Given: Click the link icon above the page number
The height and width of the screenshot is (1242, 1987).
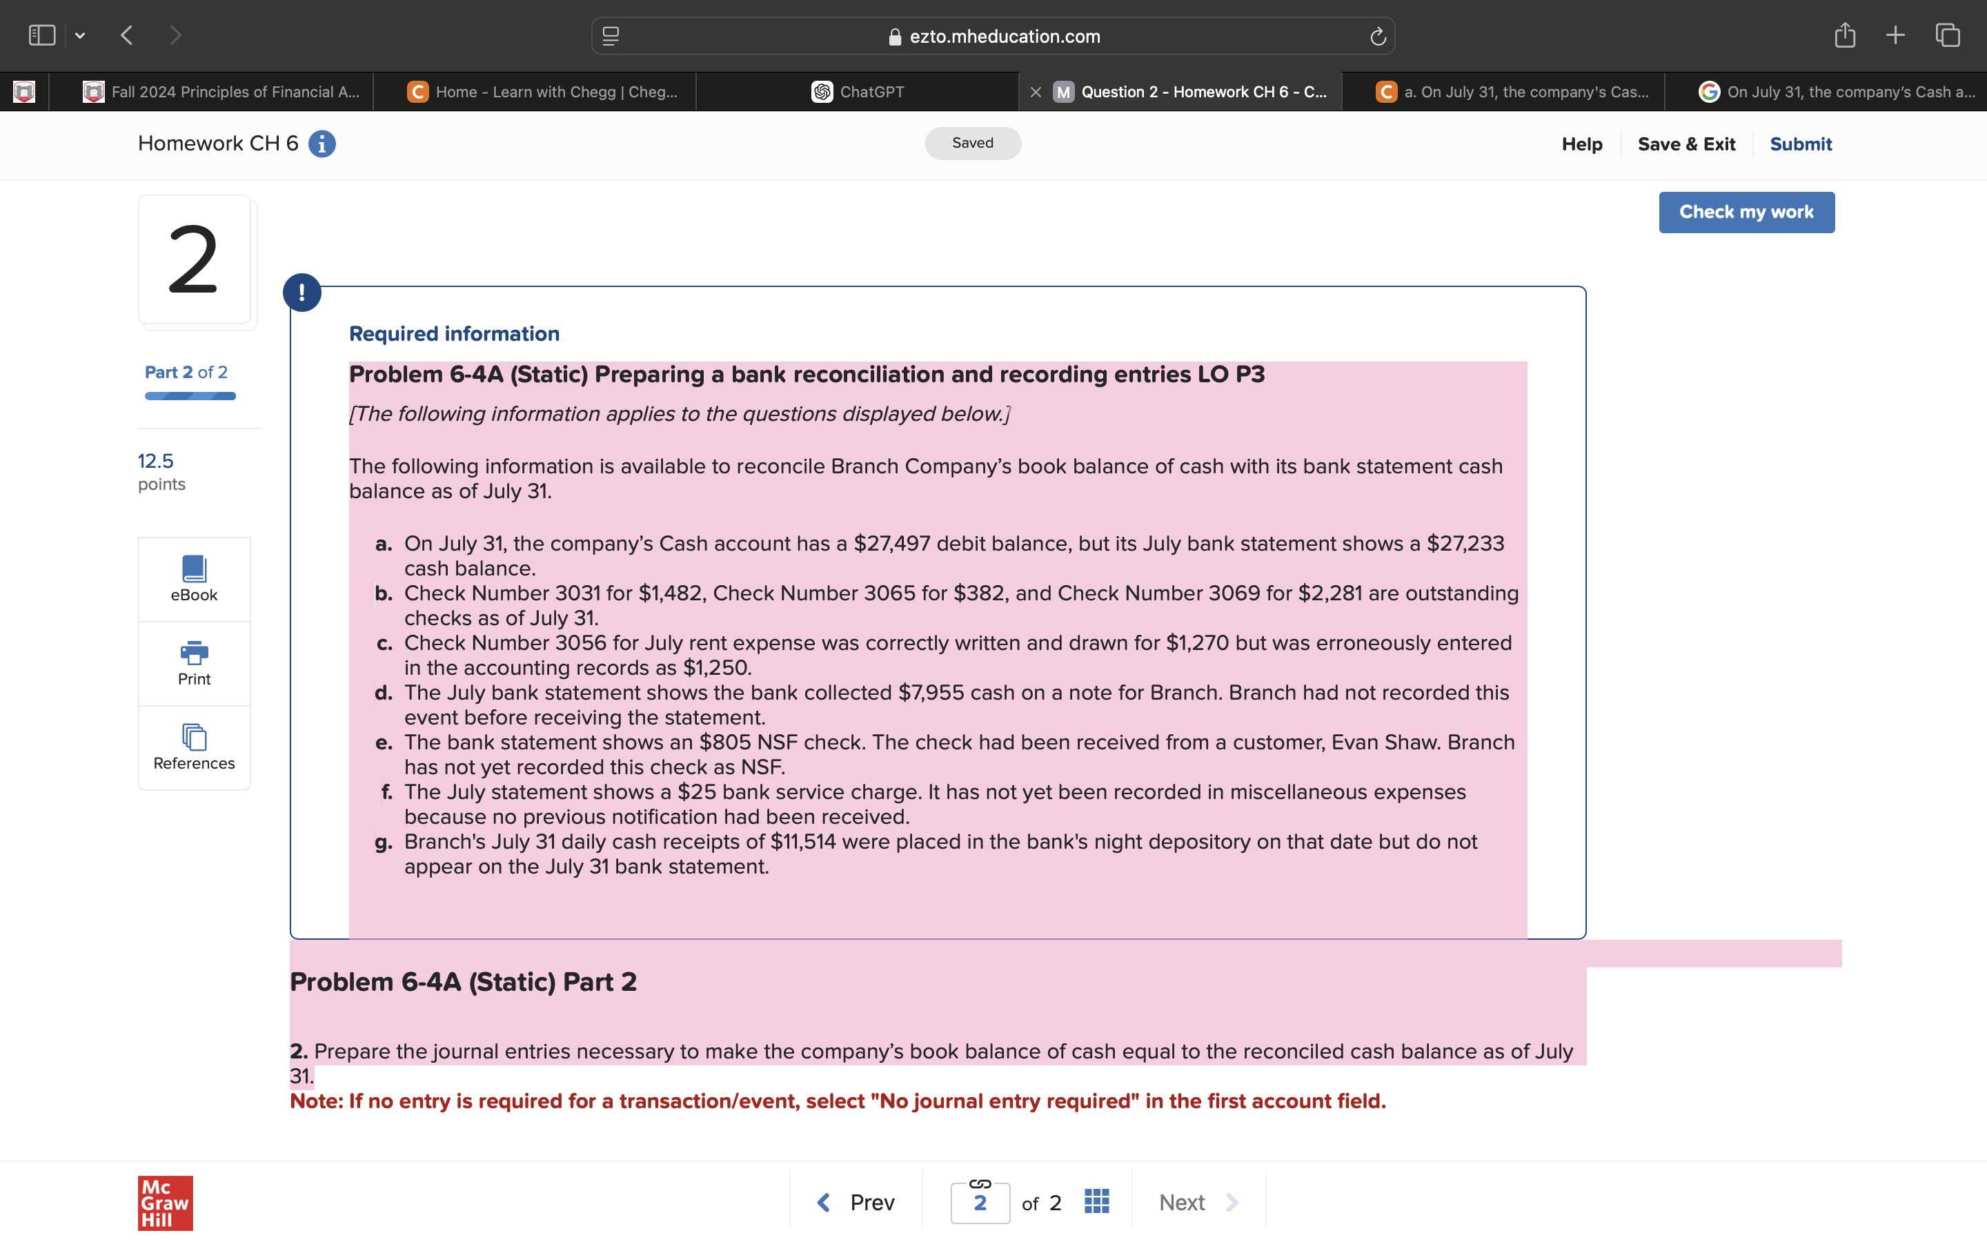Looking at the screenshot, I should click(x=980, y=1183).
